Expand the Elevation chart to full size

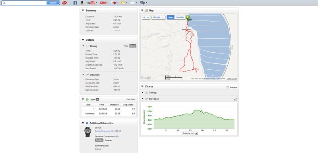[235, 99]
